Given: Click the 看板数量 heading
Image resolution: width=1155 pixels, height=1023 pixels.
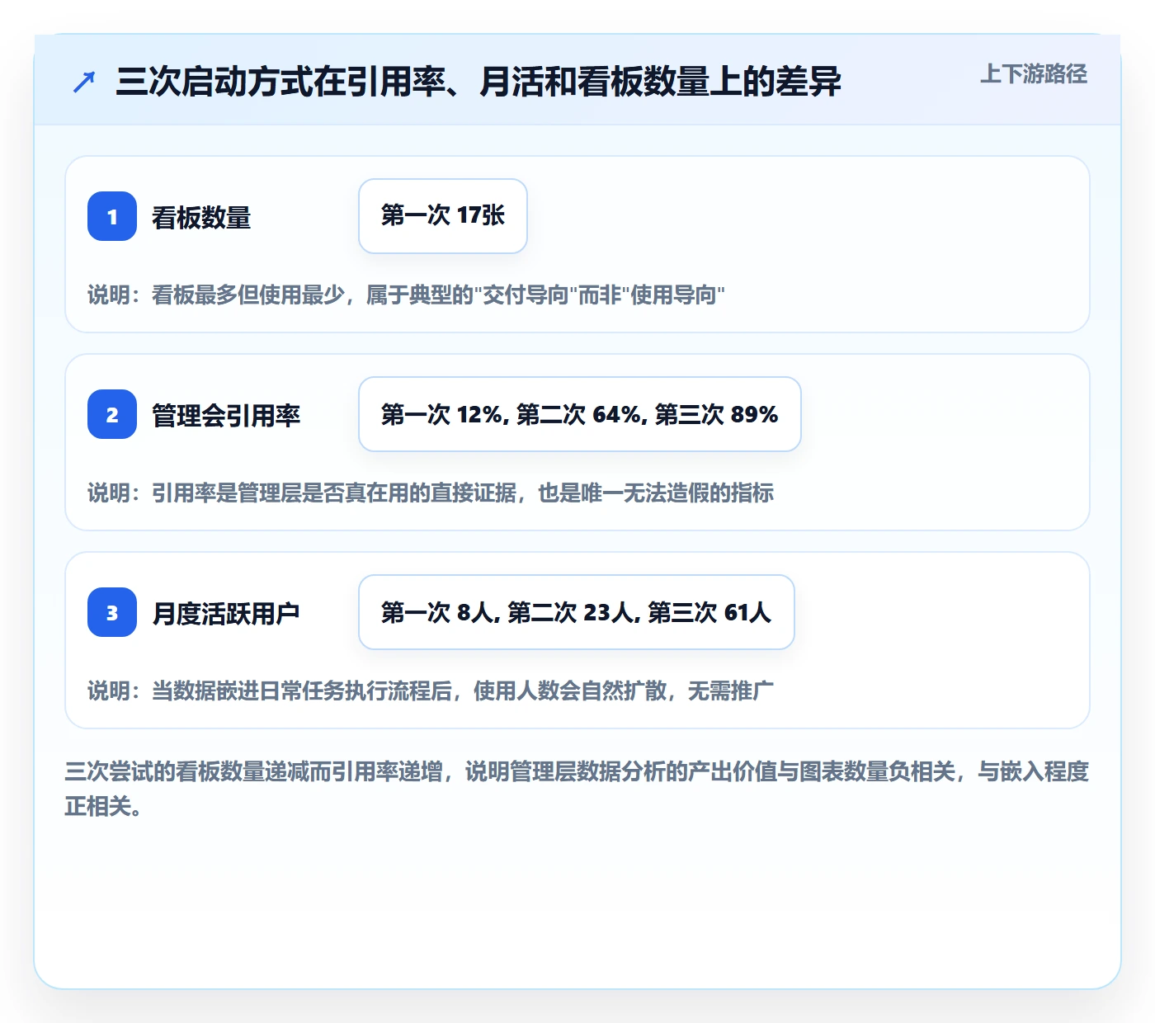Looking at the screenshot, I should [x=201, y=218].
